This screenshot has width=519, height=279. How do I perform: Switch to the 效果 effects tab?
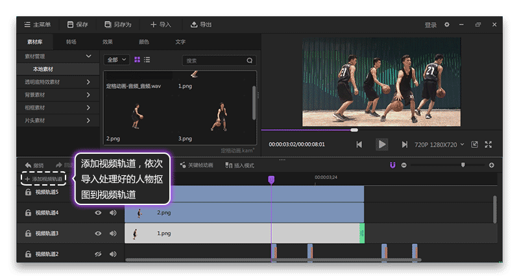click(108, 42)
